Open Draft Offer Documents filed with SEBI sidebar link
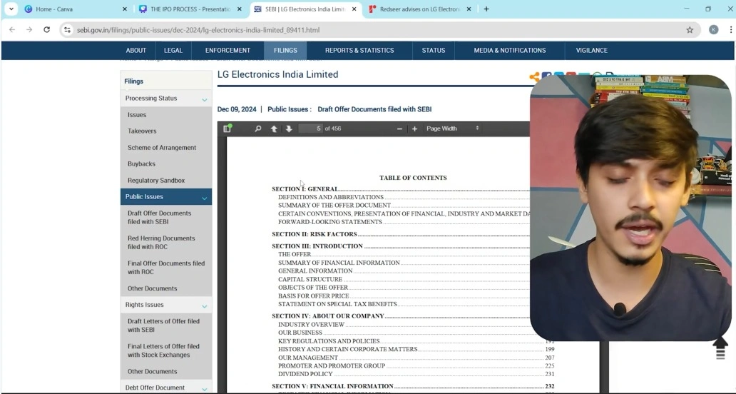This screenshot has width=736, height=394. coord(160,218)
